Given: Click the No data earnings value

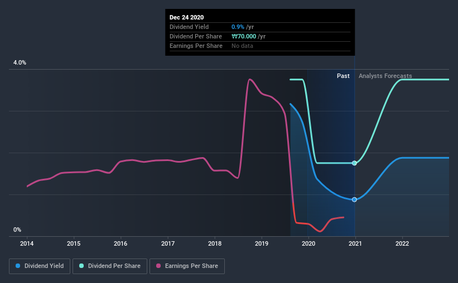Looking at the screenshot, I should click(243, 46).
